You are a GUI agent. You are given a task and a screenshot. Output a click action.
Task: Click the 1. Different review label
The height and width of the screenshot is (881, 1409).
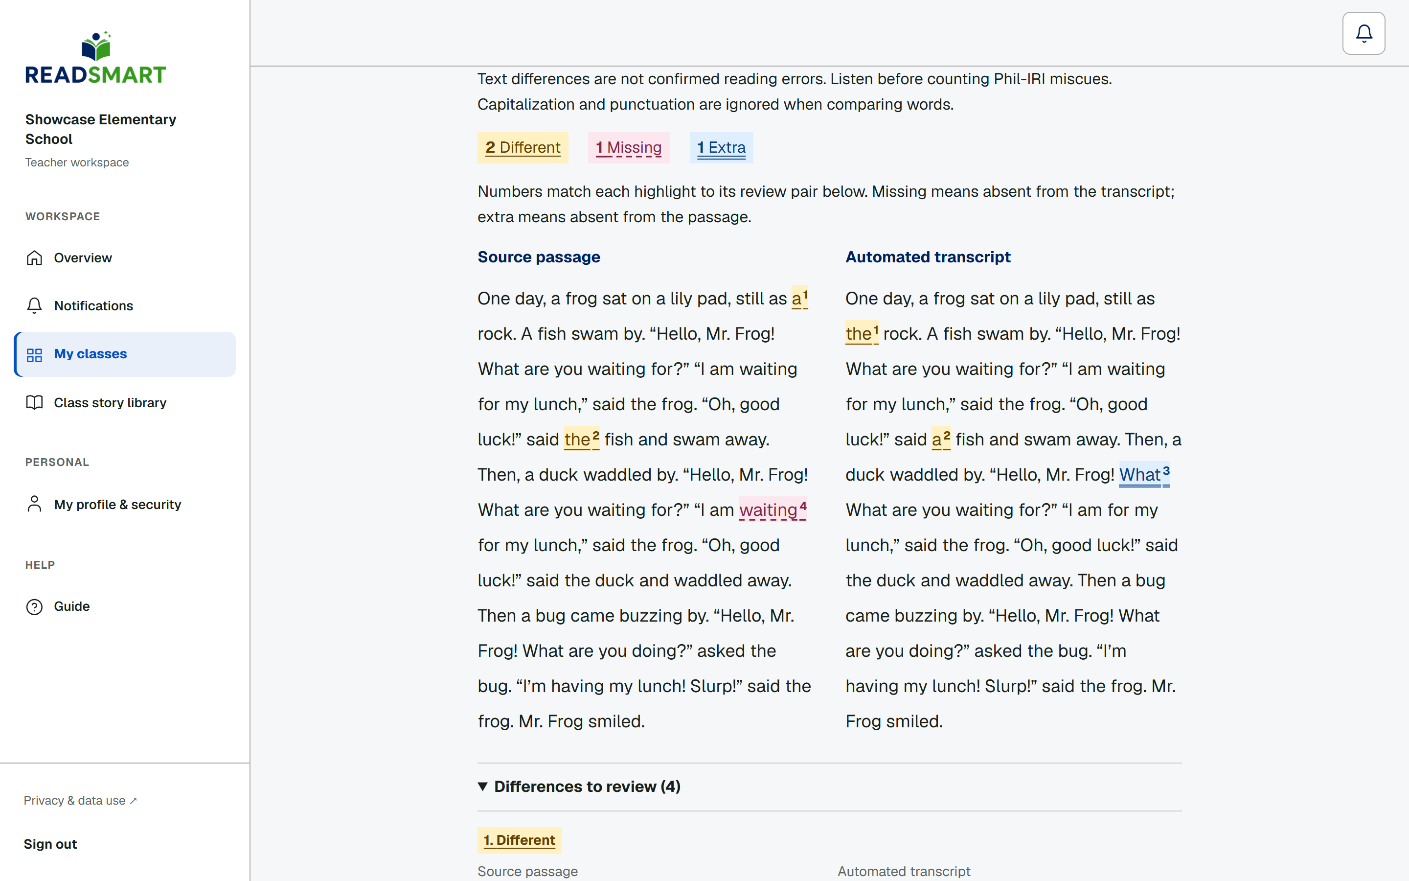coord(520,840)
